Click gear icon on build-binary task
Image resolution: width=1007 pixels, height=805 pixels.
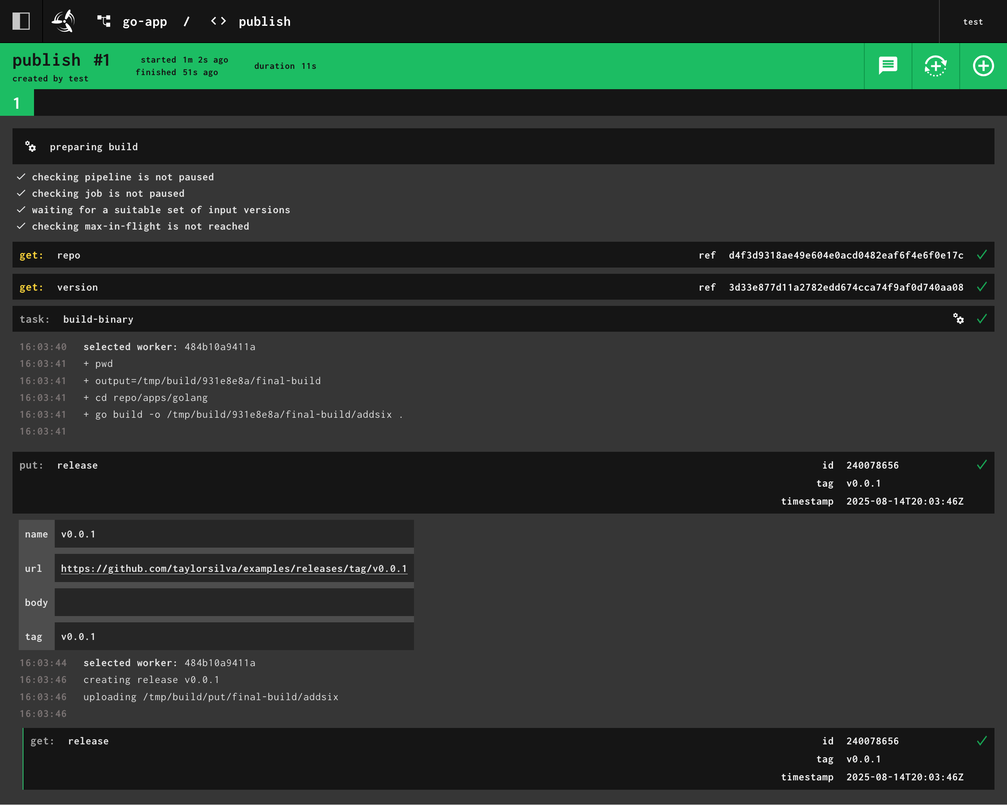[958, 319]
